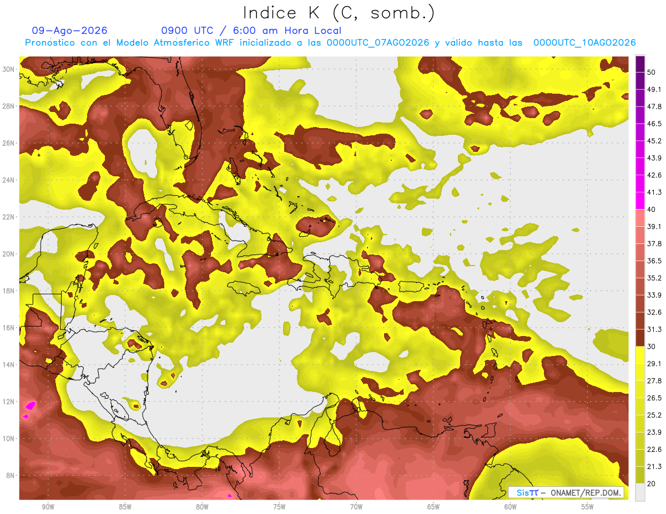This screenshot has height=514, width=666.
Task: Click the magenta hotspot near 12N on map
Action: pos(30,406)
